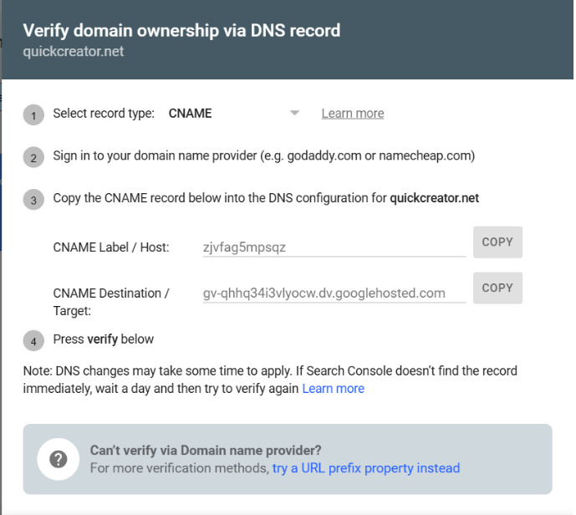Image resolution: width=576 pixels, height=515 pixels.
Task: Copy the CNAME Label / Host value
Action: pos(497,242)
